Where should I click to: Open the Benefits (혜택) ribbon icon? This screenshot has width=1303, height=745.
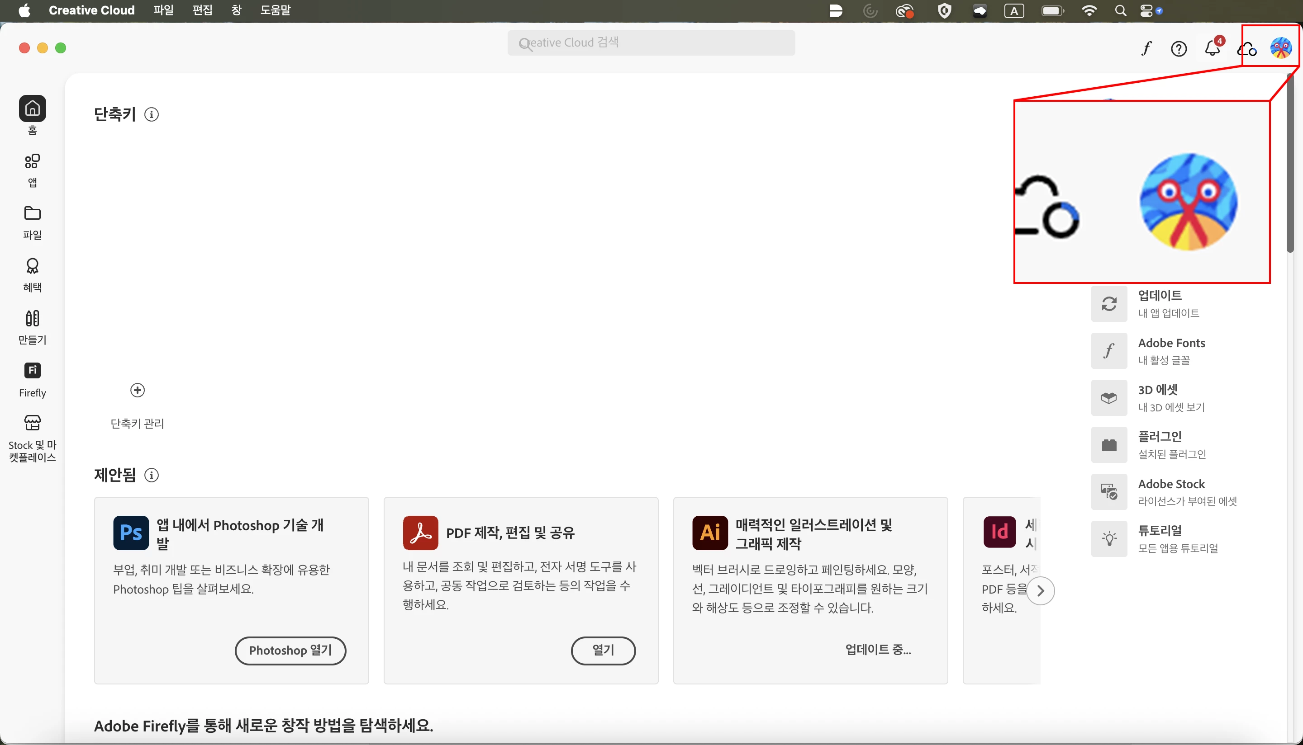32,266
